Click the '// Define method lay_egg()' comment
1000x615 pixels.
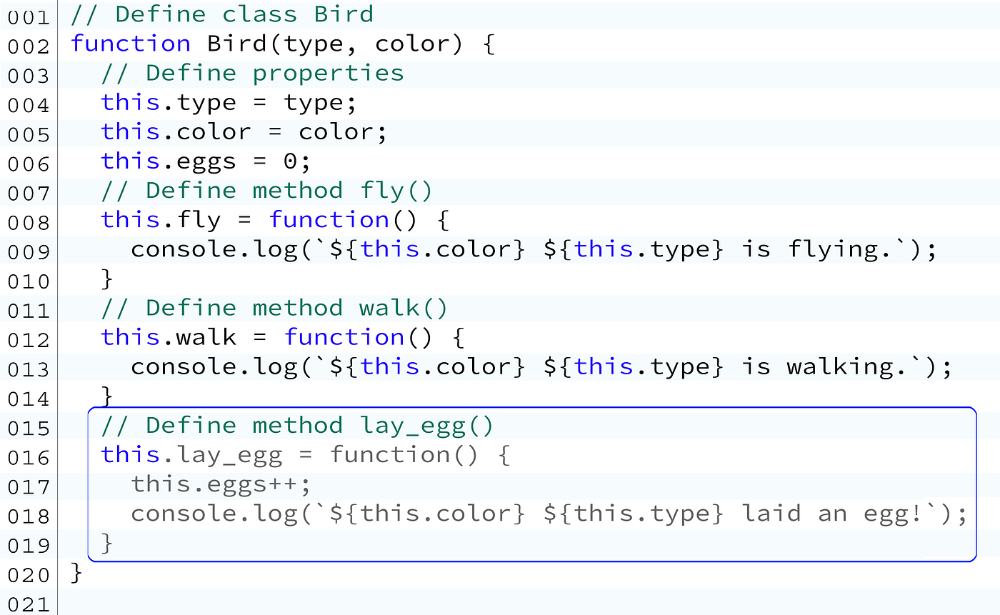(297, 426)
